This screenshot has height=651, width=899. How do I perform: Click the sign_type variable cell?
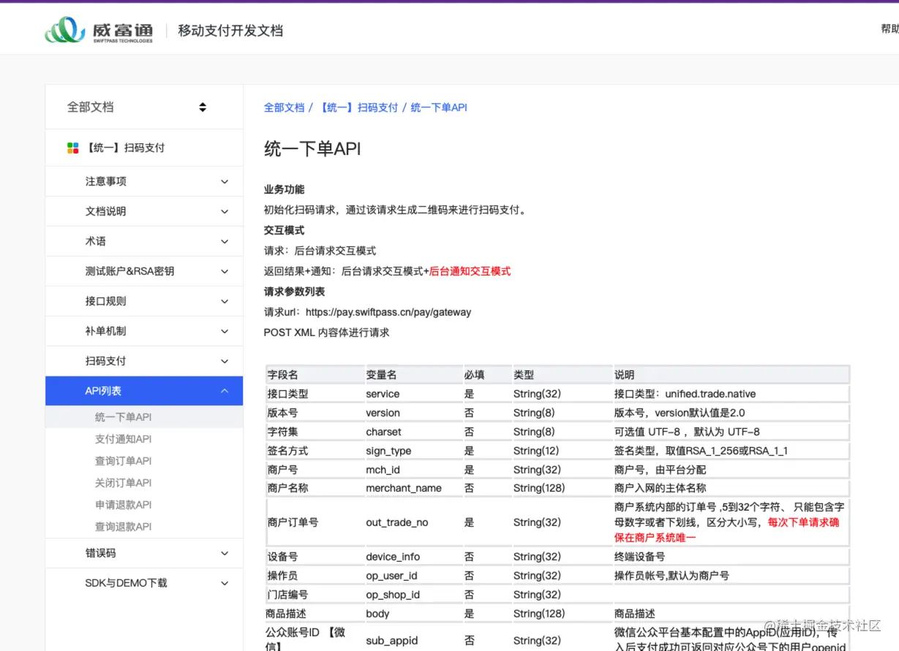tap(413, 451)
